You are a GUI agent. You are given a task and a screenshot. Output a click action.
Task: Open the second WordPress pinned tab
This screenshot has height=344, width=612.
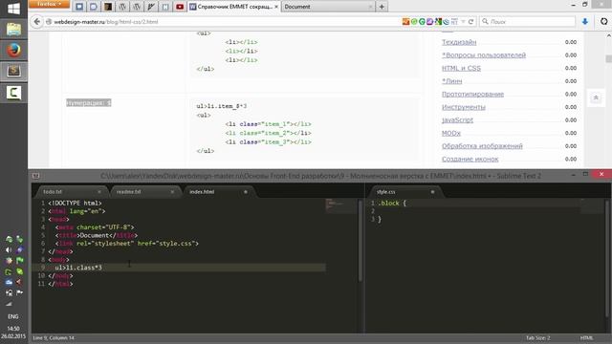[x=137, y=7]
